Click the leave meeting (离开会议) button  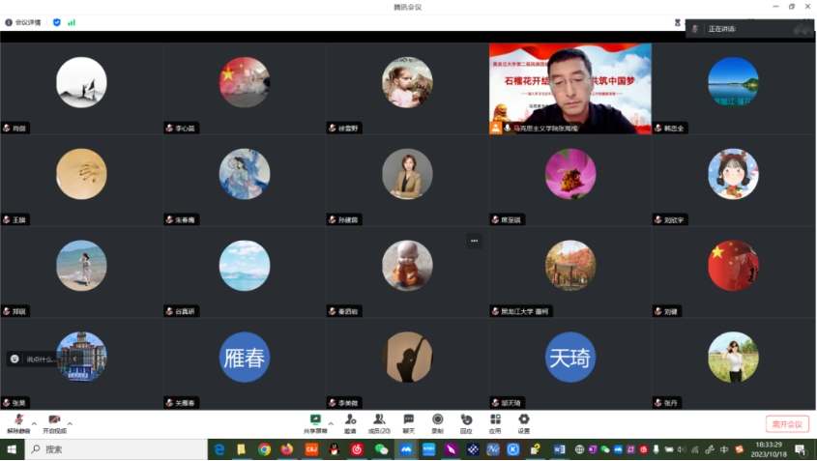point(787,423)
